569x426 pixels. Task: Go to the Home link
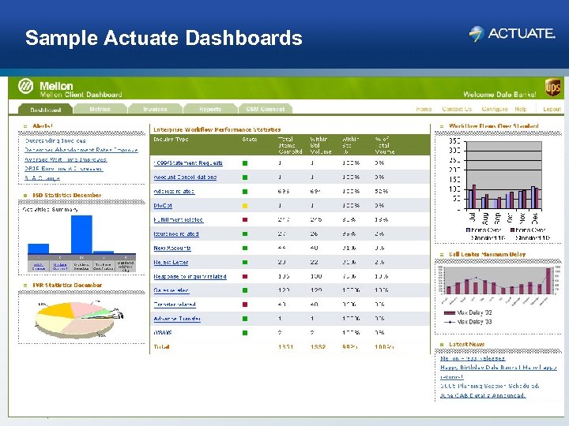click(x=424, y=109)
